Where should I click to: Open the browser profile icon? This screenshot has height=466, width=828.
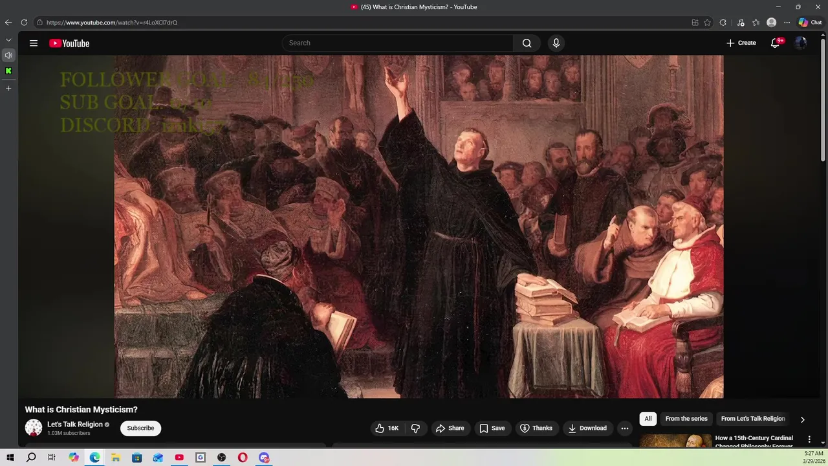coord(772,22)
